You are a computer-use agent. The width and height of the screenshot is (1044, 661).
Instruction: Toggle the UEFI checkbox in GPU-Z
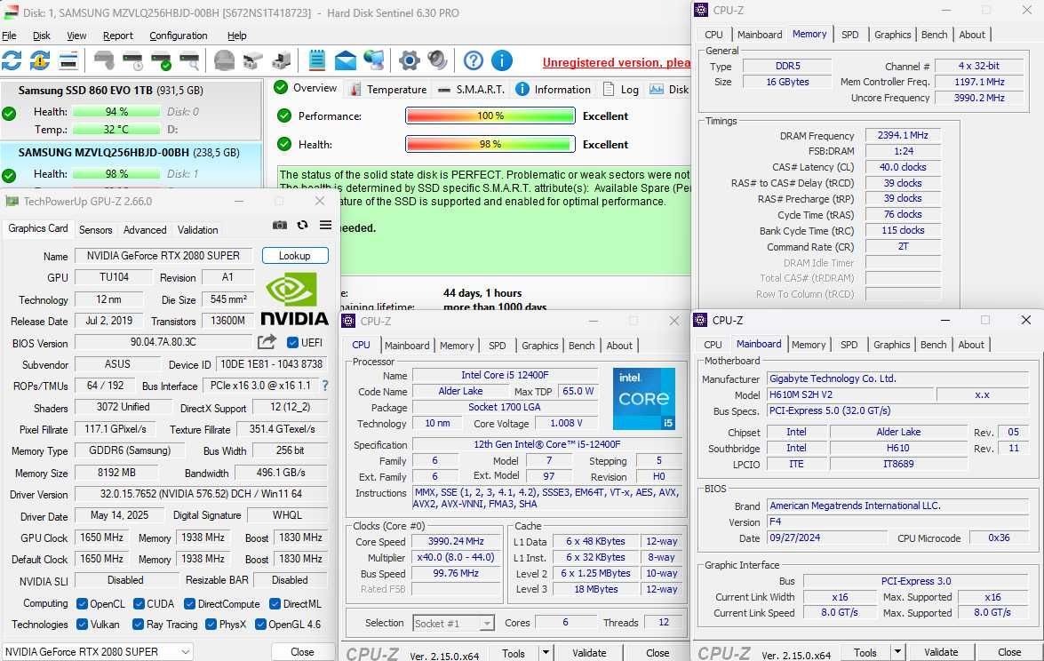point(292,342)
